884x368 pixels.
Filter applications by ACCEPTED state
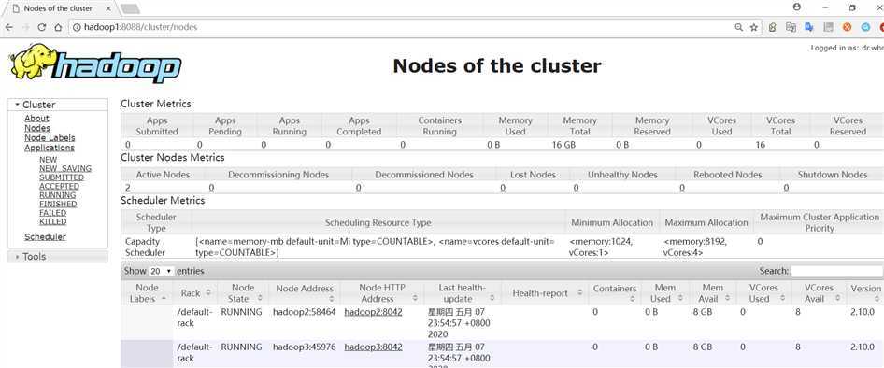point(59,186)
